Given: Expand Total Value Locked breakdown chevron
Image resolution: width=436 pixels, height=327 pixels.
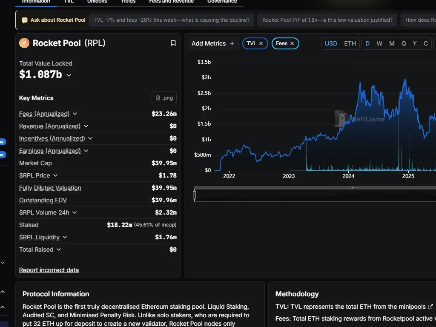Looking at the screenshot, I should click(x=69, y=75).
